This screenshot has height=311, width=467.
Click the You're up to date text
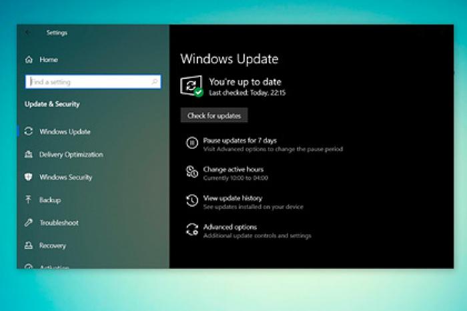pos(245,81)
